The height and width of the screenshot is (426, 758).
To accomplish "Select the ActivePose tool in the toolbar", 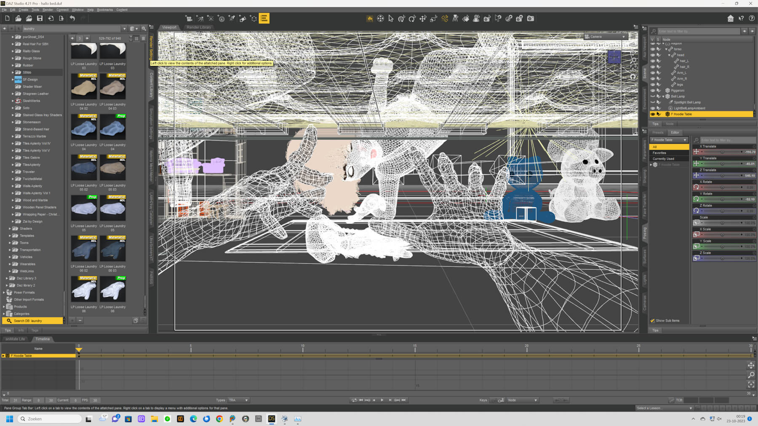I will click(445, 19).
